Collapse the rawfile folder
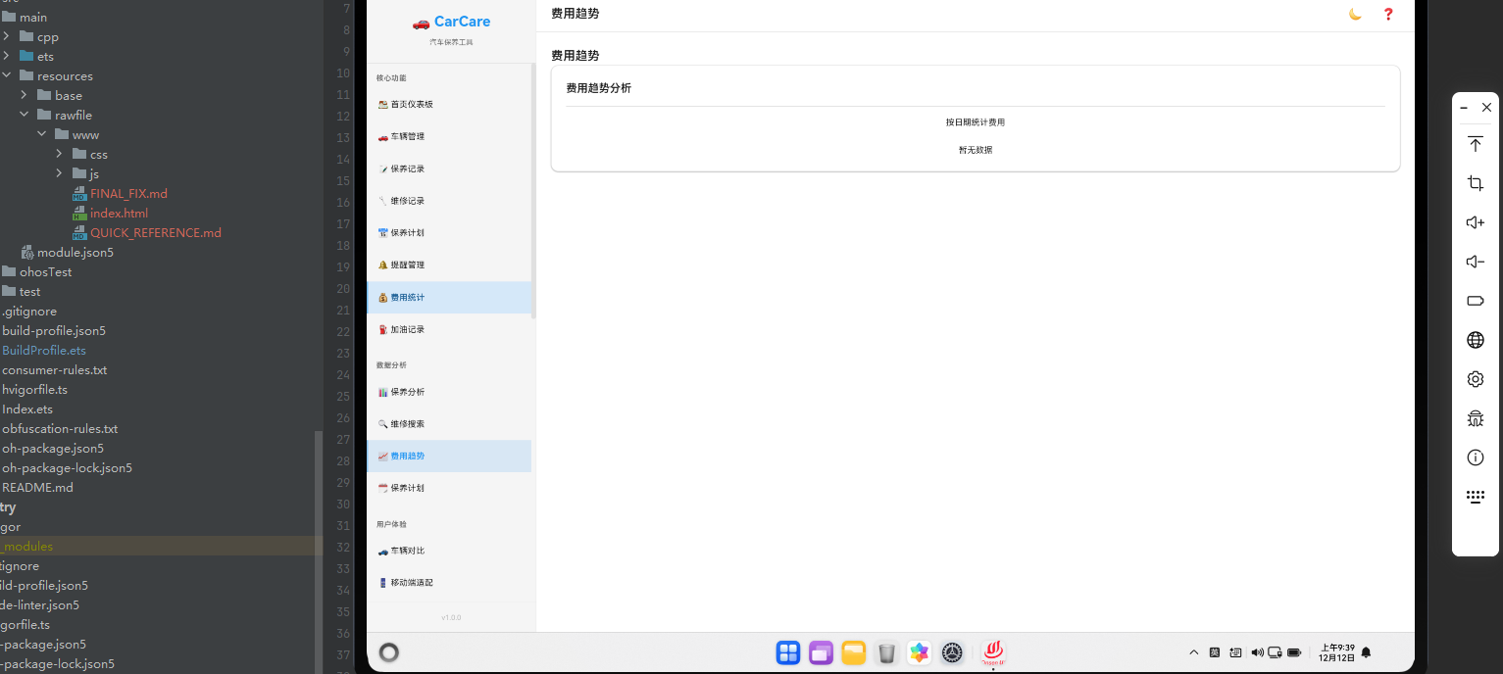This screenshot has width=1503, height=674. [x=25, y=115]
